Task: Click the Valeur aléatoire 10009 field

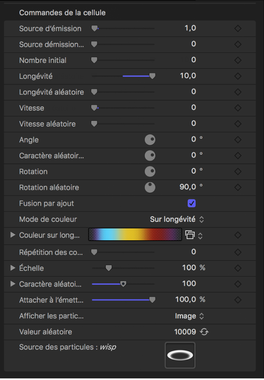Action: coord(185,332)
